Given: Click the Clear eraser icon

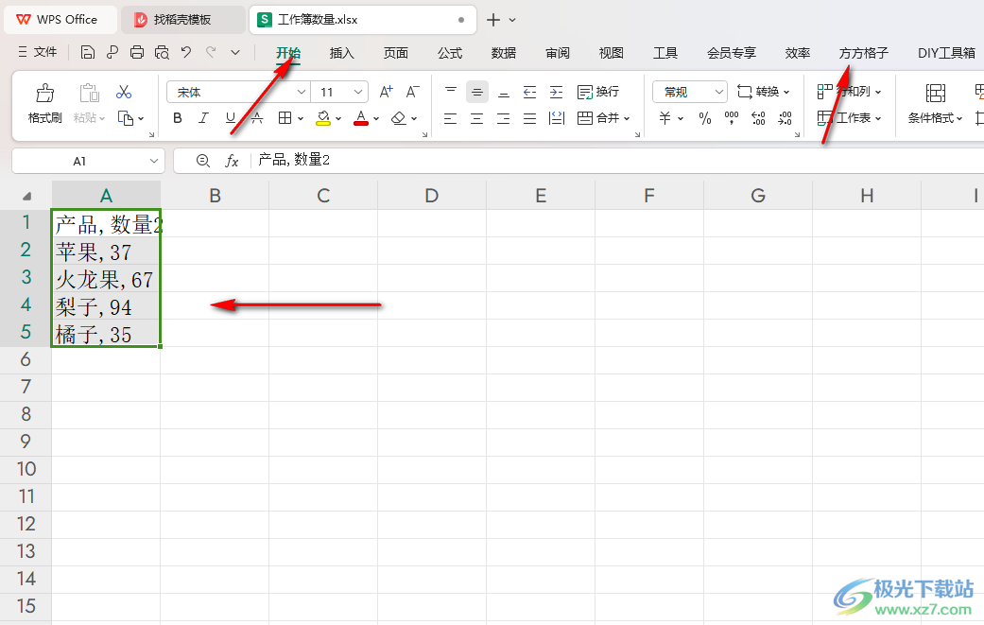Looking at the screenshot, I should [x=399, y=118].
